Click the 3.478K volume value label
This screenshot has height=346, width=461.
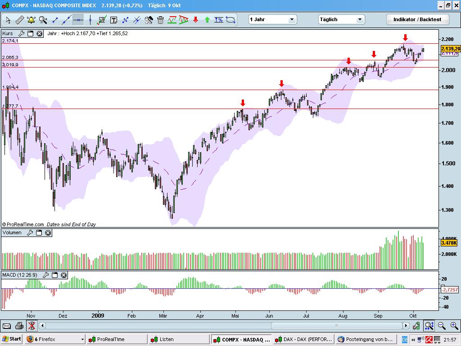click(x=449, y=243)
